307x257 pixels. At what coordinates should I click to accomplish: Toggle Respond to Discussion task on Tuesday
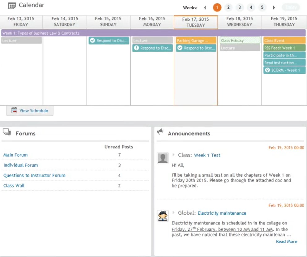[x=180, y=48]
